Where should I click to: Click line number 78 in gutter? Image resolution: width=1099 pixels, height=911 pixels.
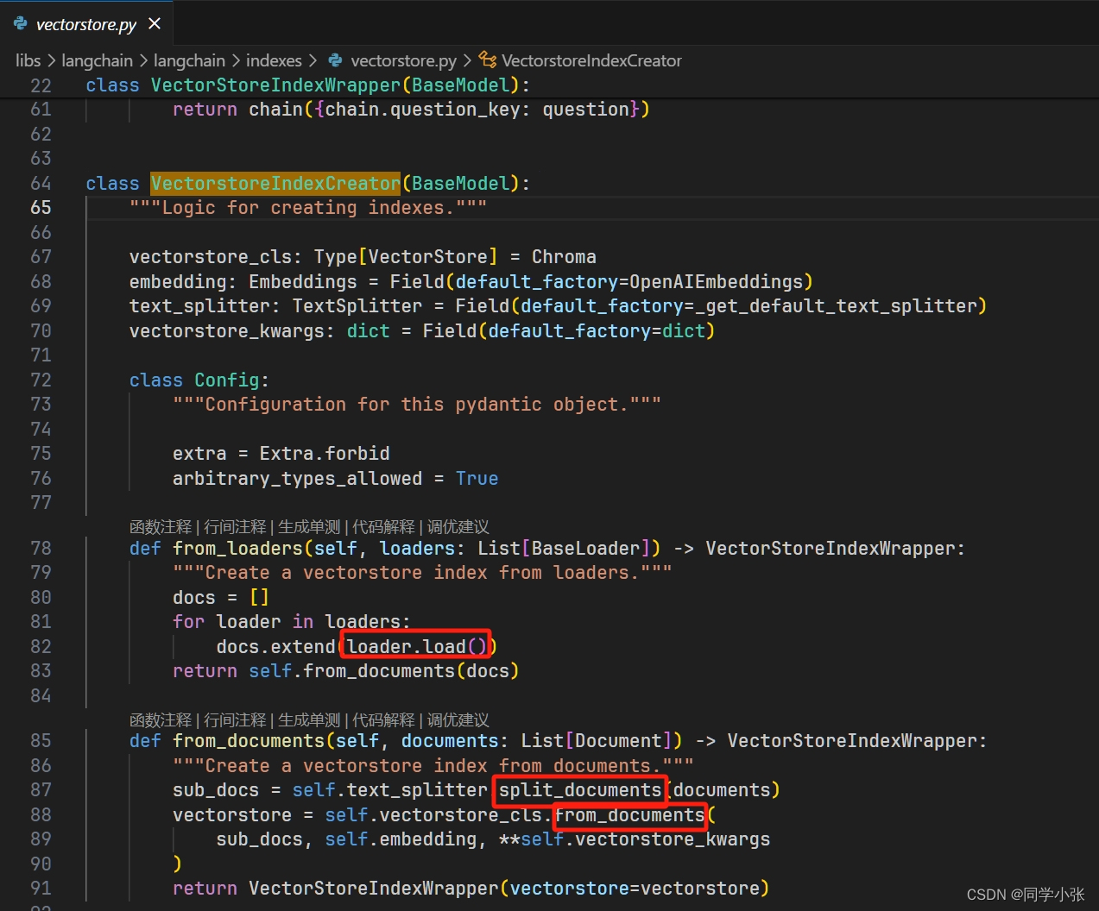41,548
